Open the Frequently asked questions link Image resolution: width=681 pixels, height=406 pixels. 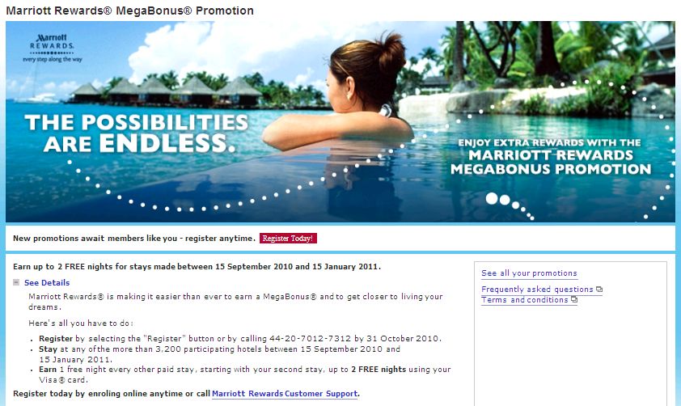pos(537,290)
